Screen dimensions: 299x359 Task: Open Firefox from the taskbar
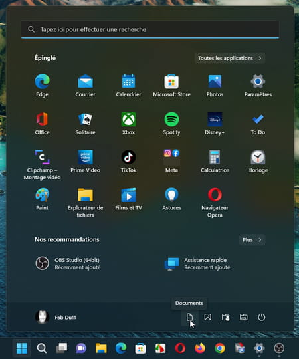click(200, 348)
